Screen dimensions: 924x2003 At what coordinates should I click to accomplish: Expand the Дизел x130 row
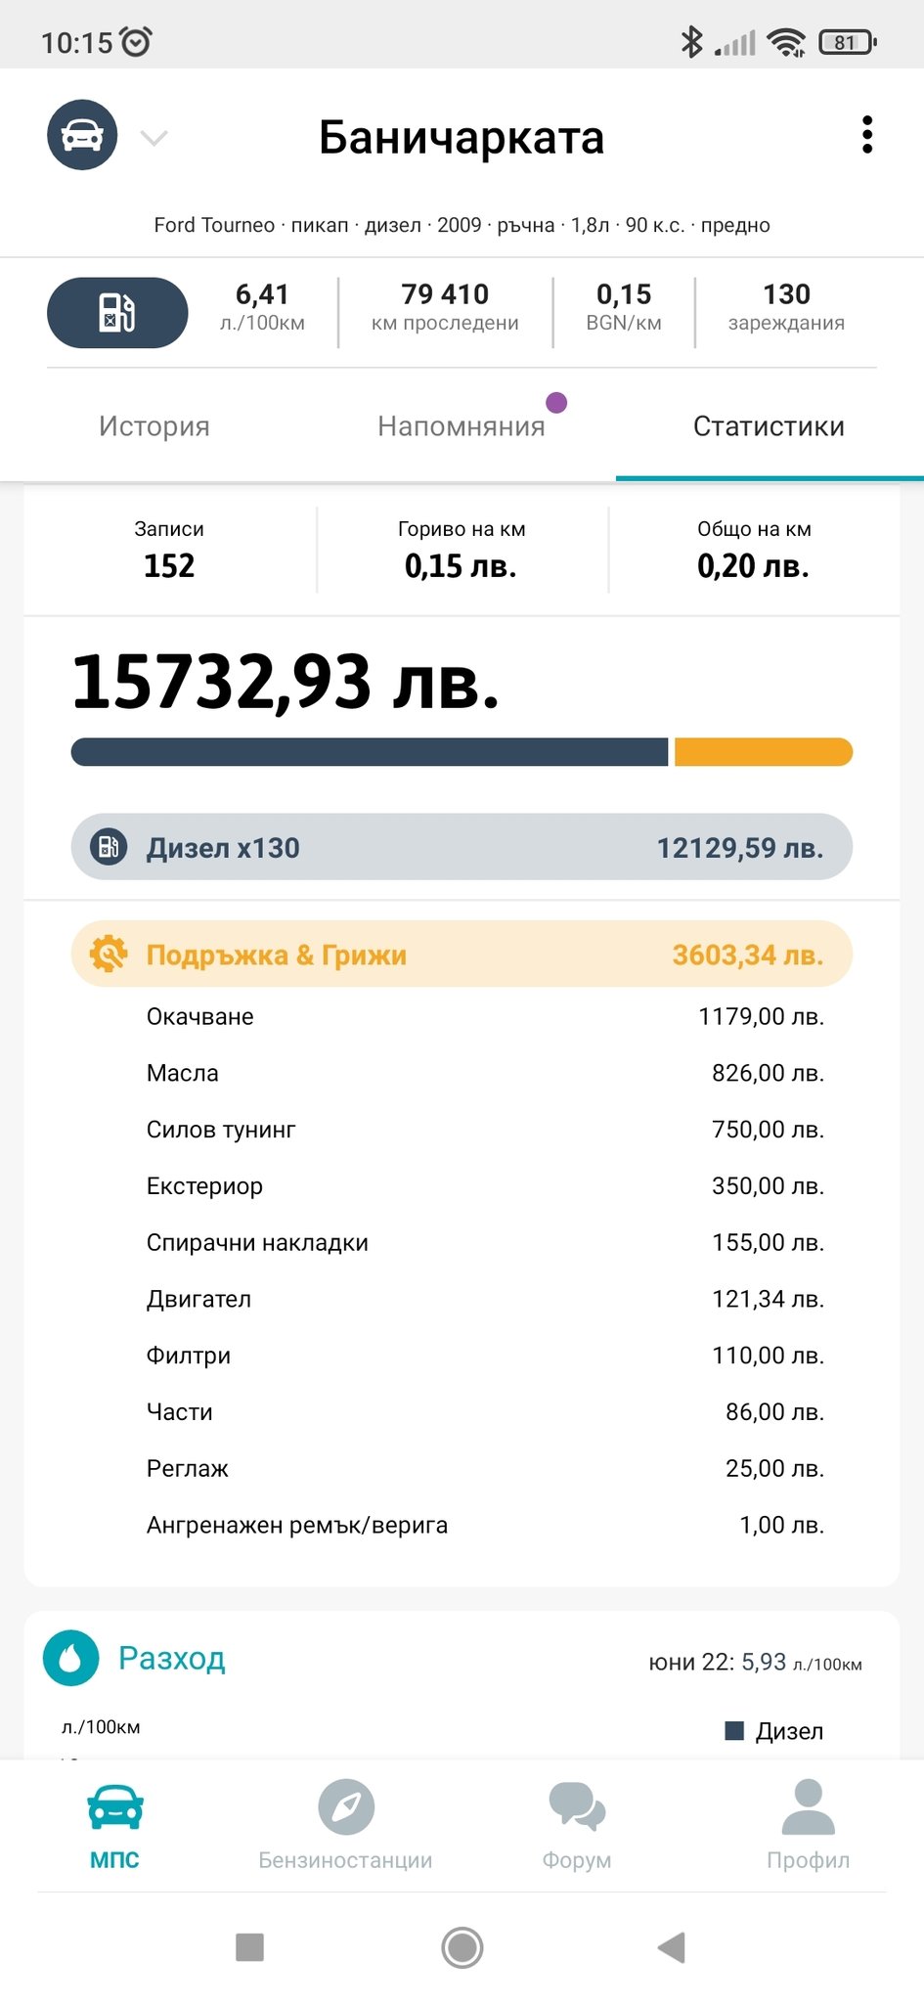pyautogui.click(x=462, y=847)
